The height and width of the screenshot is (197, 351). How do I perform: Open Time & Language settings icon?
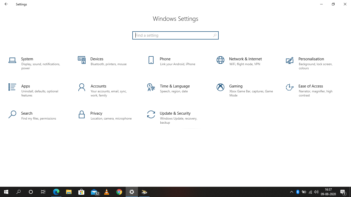tap(151, 87)
